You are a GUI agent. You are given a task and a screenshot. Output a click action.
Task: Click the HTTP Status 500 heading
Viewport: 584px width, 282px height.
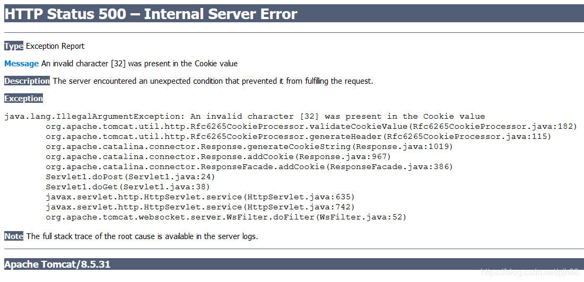pos(151,14)
